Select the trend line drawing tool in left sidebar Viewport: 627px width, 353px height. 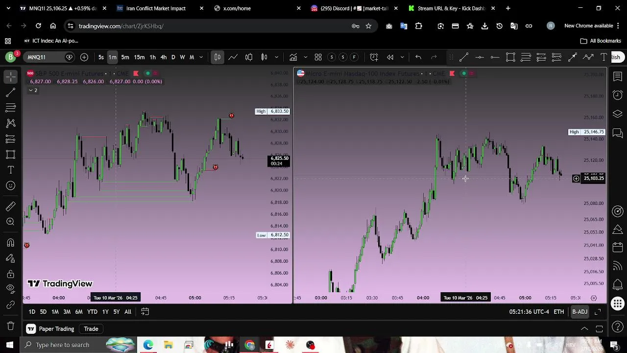coord(11,92)
